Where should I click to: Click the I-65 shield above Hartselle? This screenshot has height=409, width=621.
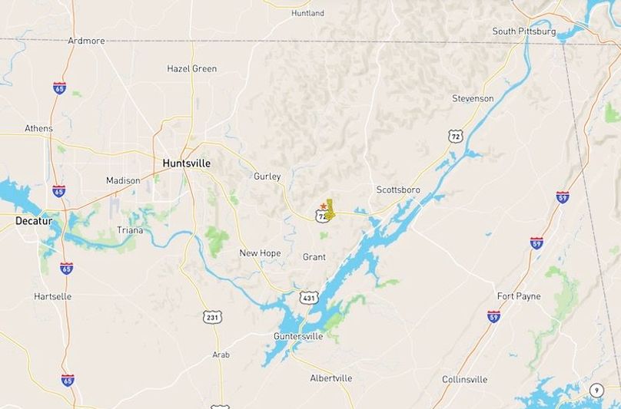[66, 268]
